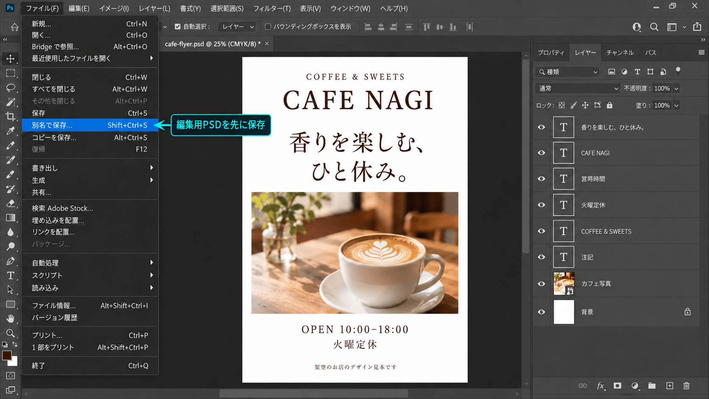The width and height of the screenshot is (709, 399).
Task: Choose コピーを保存... menu item
Action: (x=90, y=137)
